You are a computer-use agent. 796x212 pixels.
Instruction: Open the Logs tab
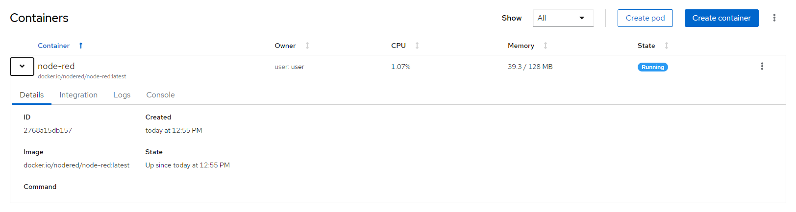click(122, 95)
